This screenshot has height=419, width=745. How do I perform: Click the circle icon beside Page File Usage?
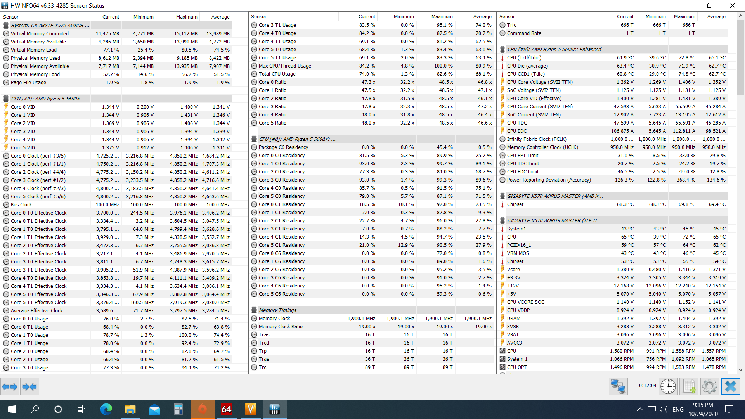point(6,82)
